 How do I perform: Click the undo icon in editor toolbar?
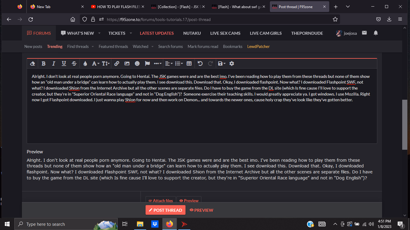coord(200,63)
